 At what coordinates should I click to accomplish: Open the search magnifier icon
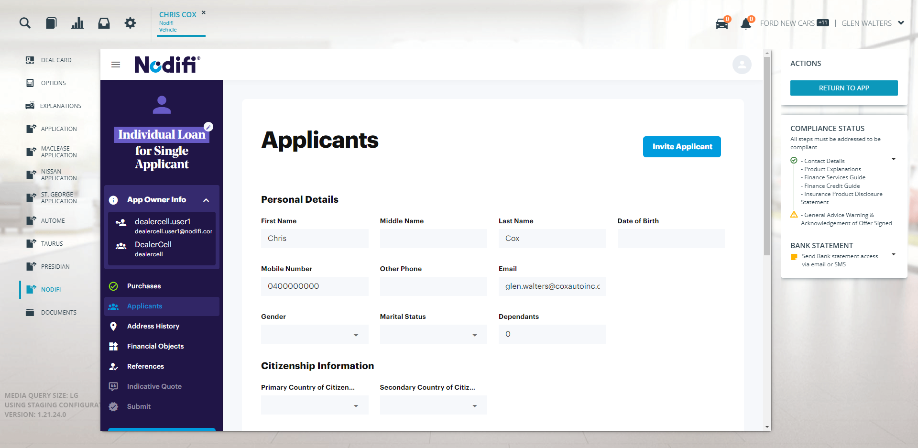(x=25, y=23)
